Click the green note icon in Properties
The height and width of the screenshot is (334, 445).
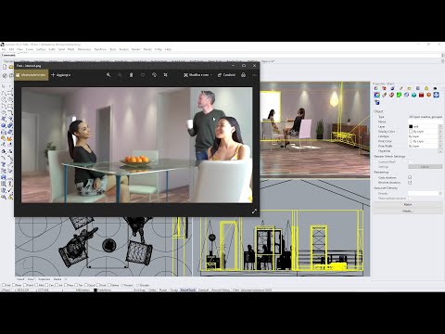click(399, 95)
